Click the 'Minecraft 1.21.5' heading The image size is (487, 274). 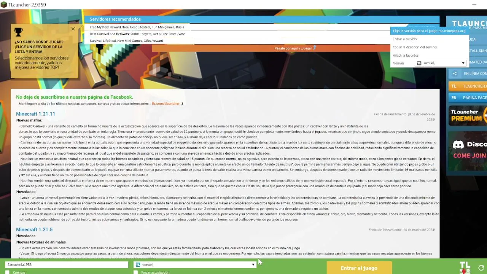point(34,230)
